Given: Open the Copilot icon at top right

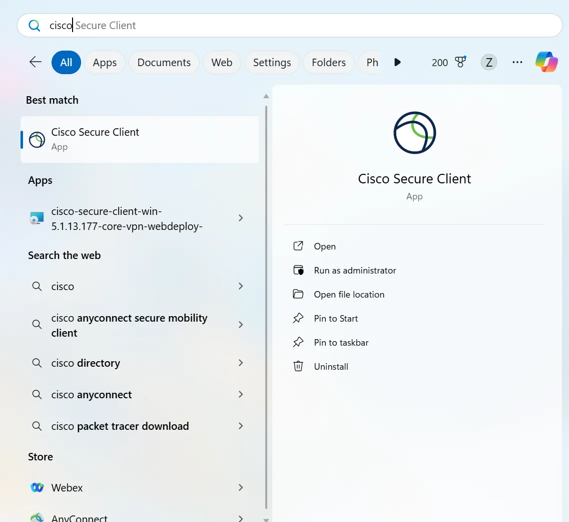Looking at the screenshot, I should pos(546,62).
